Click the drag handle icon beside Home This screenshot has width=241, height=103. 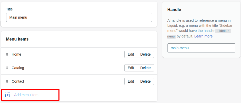click(x=7, y=54)
